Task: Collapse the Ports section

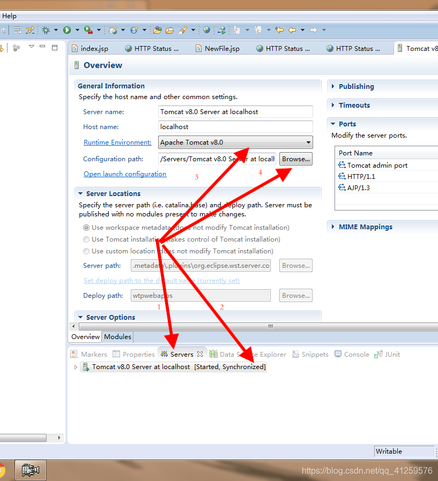Action: click(333, 124)
